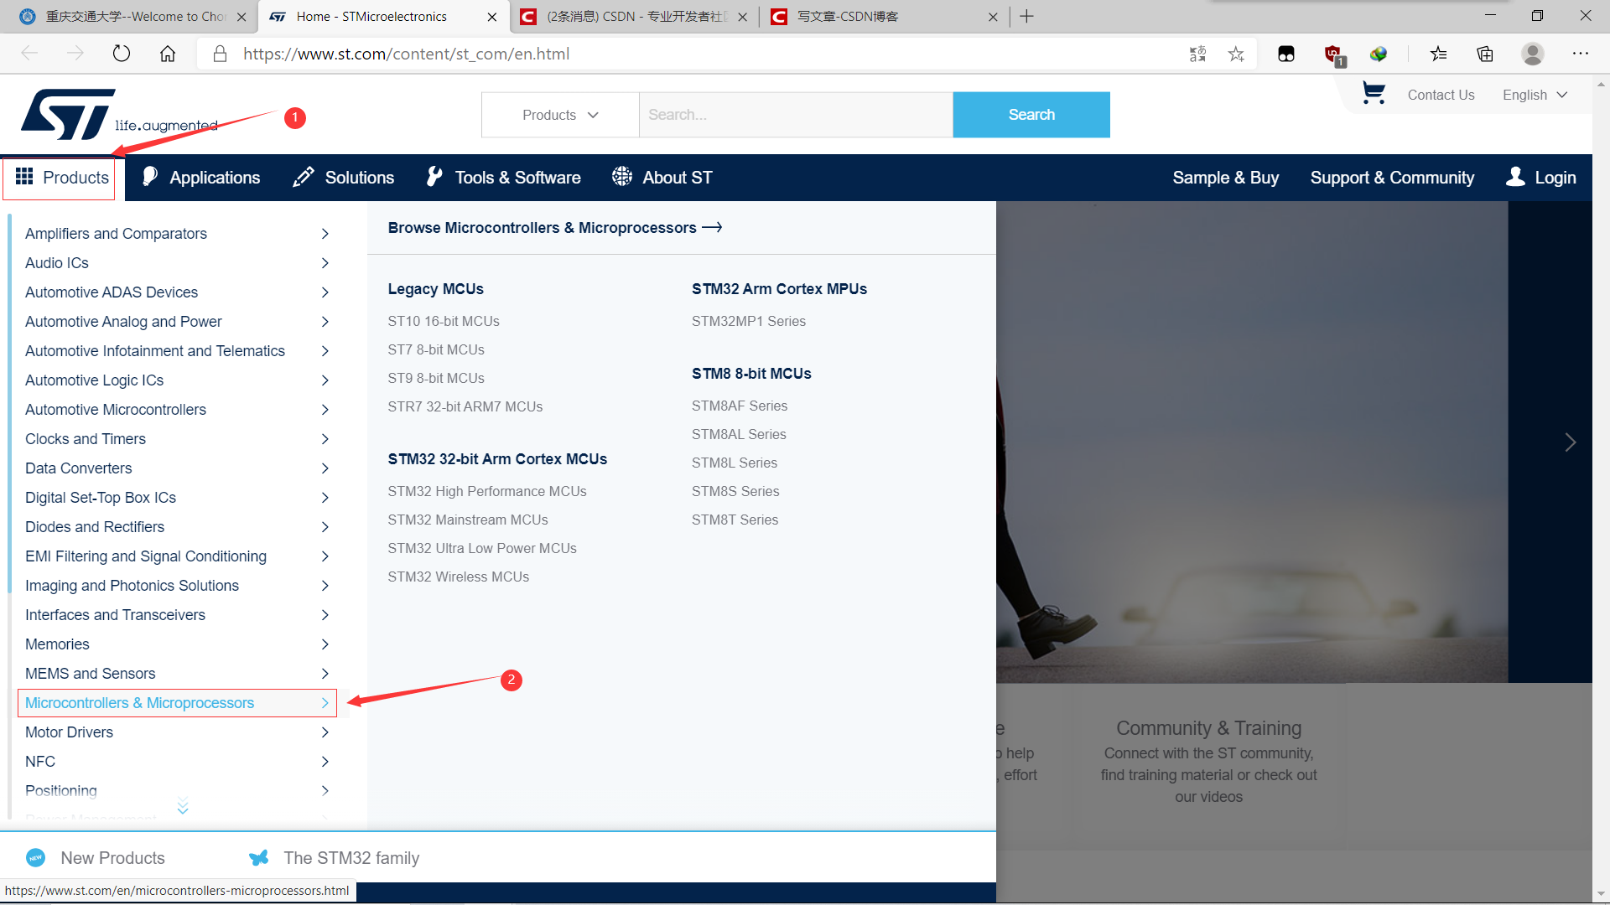Open Browse Microcontrollers & Microprocessors link

[x=554, y=228]
